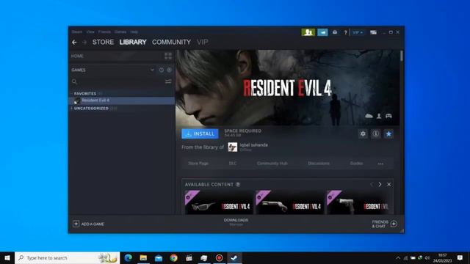
Task: Expand the Games filter dropdown arrow
Action: [152, 70]
